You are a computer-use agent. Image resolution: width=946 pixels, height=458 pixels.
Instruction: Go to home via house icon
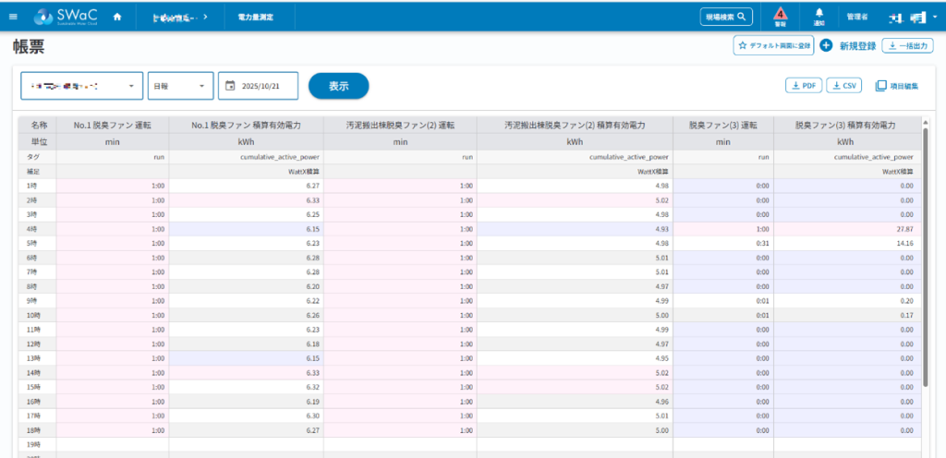point(116,17)
